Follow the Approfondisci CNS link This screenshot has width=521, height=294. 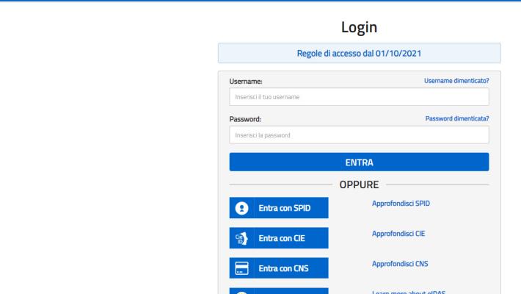[398, 262]
